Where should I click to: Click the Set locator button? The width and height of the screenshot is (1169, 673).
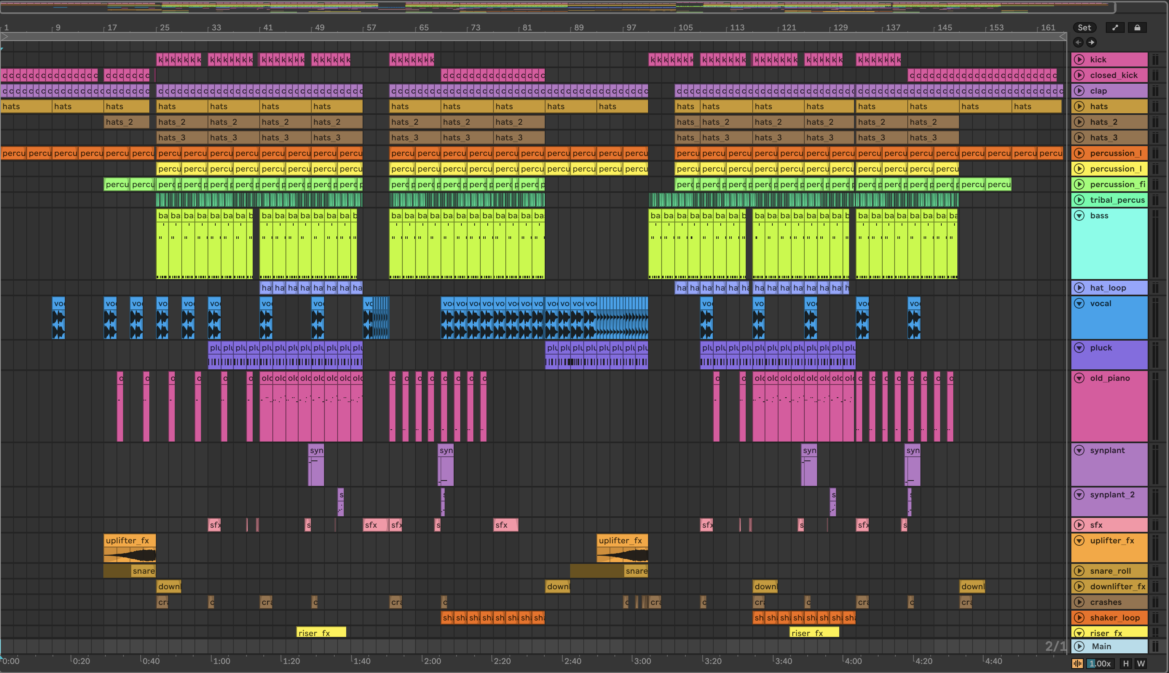tap(1084, 28)
